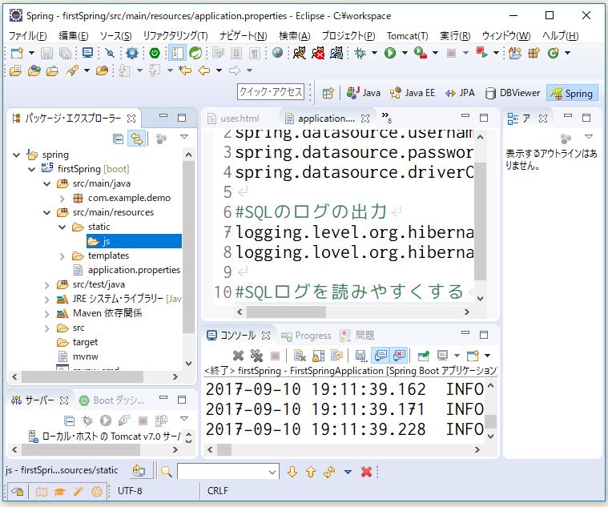This screenshot has width=608, height=507.
Task: Click the クイック・アクセス input field
Action: [x=271, y=92]
